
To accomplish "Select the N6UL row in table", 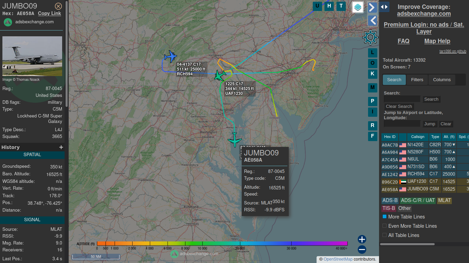I will (425, 160).
